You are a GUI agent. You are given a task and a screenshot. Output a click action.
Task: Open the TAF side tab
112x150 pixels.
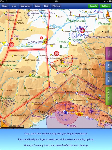point(109,66)
